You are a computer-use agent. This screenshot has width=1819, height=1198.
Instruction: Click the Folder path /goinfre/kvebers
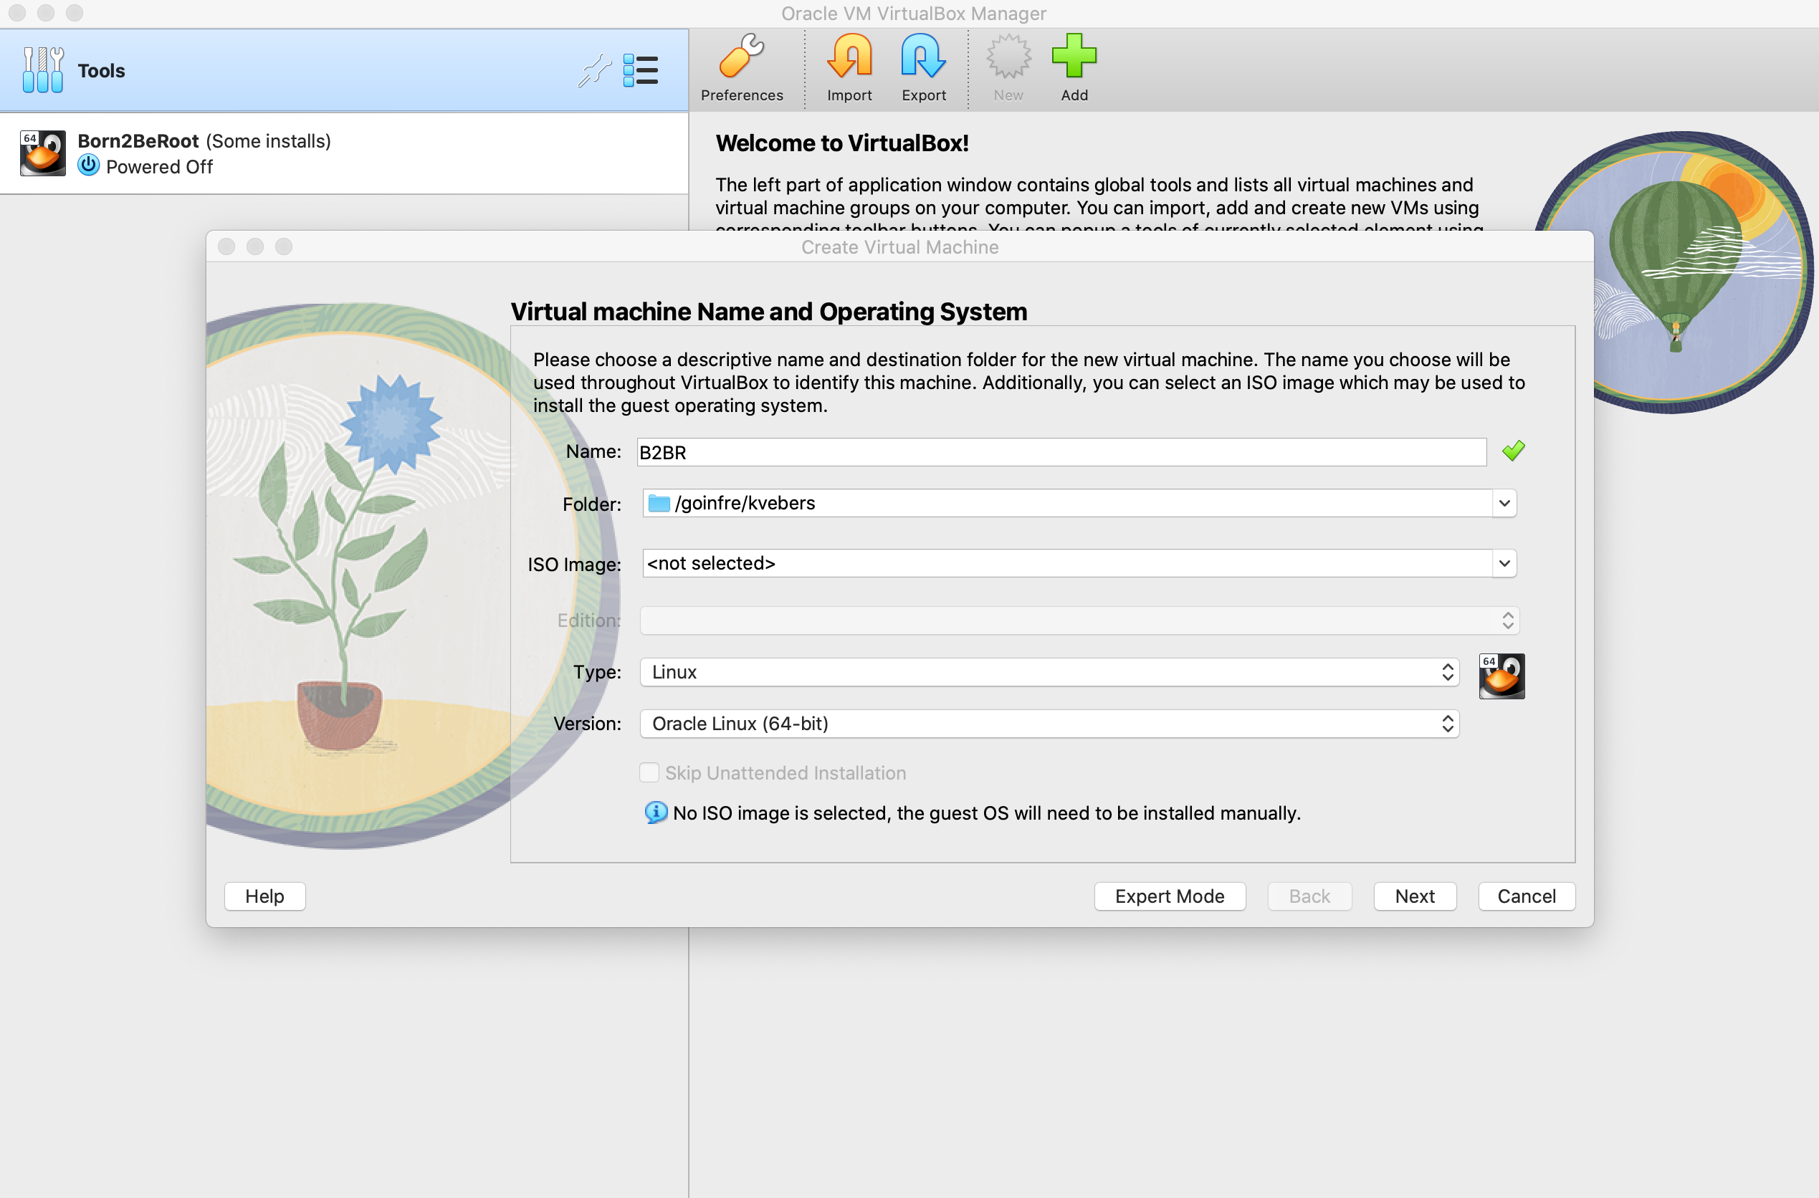[x=745, y=504]
